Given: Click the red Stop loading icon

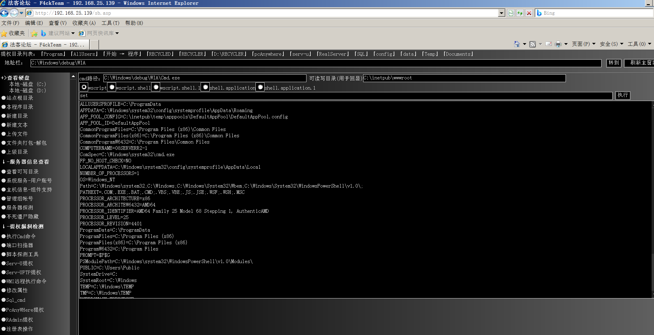Looking at the screenshot, I should 529,13.
